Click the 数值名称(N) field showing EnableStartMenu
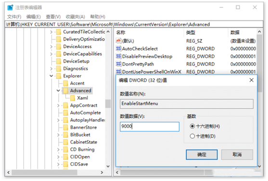The height and width of the screenshot is (181, 268). [x=187, y=103]
